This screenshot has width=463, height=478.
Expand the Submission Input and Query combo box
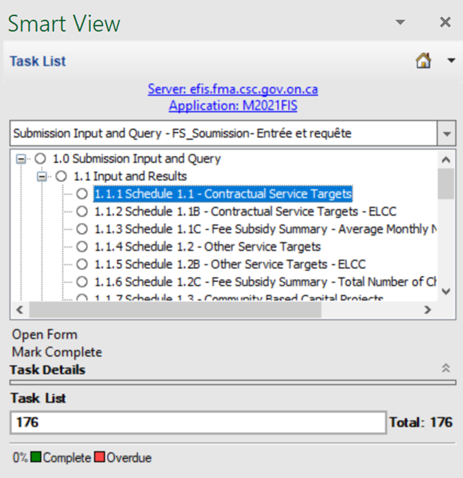pos(446,133)
